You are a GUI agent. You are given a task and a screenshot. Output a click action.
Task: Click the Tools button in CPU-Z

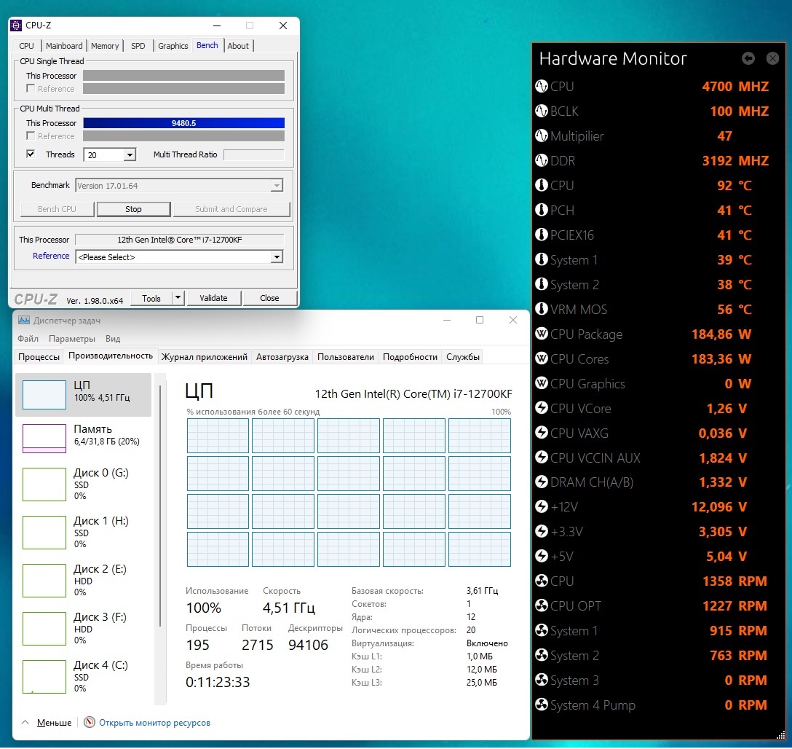tap(151, 298)
